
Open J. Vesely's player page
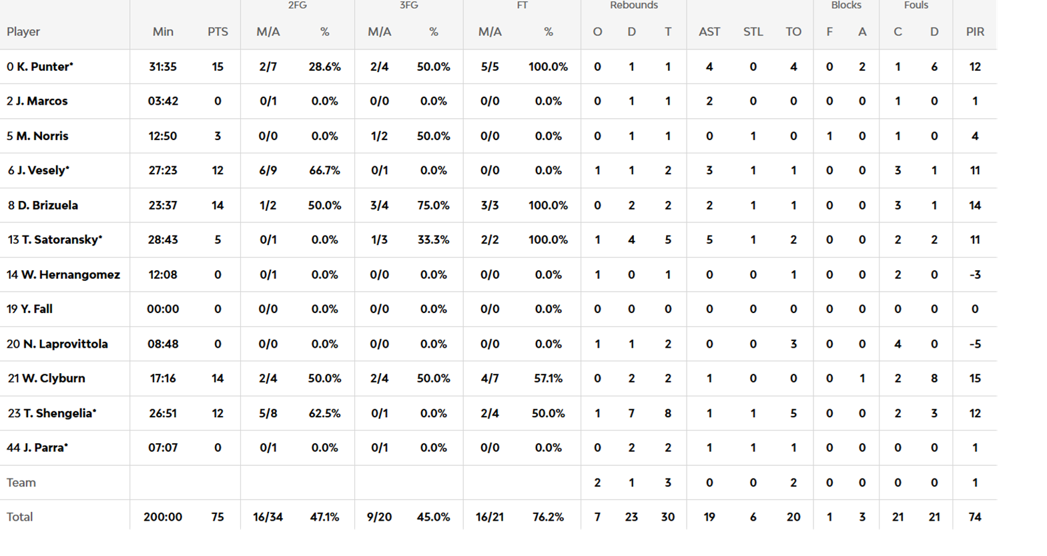pos(43,171)
